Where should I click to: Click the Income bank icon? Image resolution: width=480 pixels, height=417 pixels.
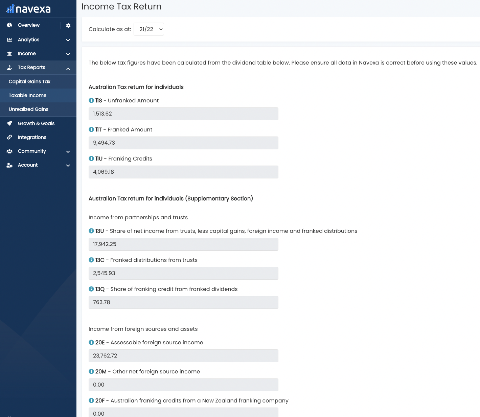coord(9,53)
